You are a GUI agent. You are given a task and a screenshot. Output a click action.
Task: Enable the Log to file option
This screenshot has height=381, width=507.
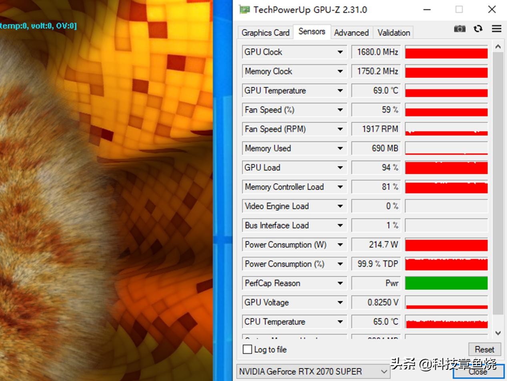tap(247, 349)
